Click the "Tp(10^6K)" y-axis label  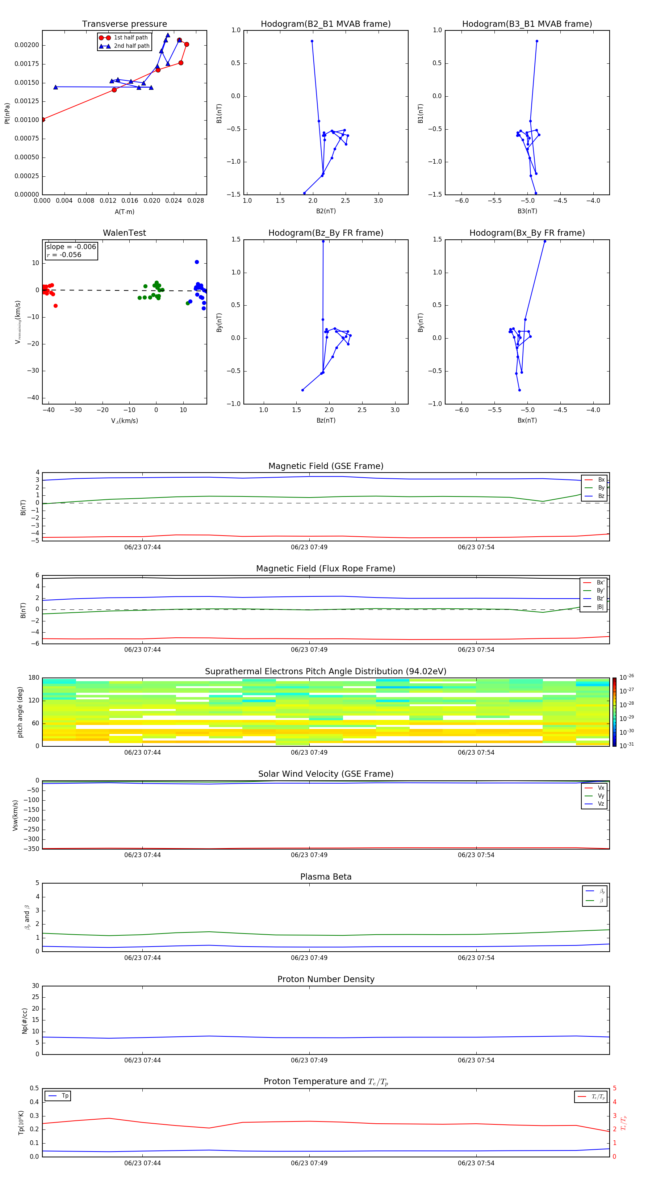click(21, 1123)
